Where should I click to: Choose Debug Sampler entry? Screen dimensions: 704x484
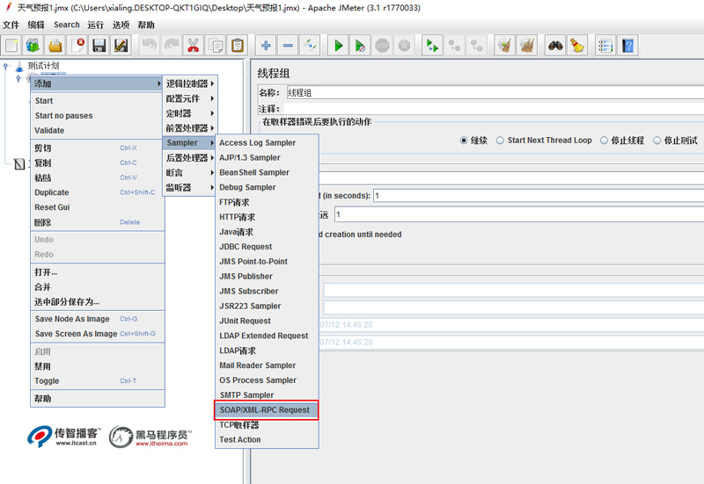coord(267,187)
